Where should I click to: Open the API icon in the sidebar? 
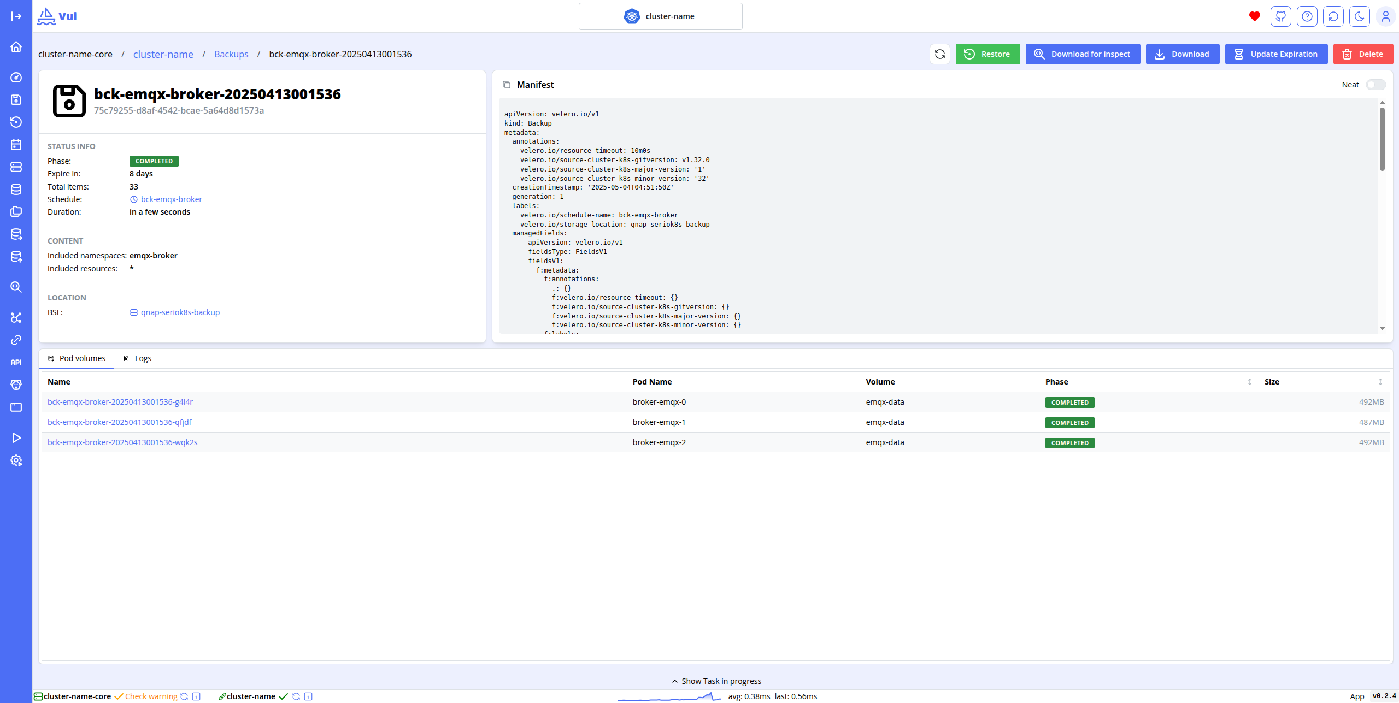(16, 362)
